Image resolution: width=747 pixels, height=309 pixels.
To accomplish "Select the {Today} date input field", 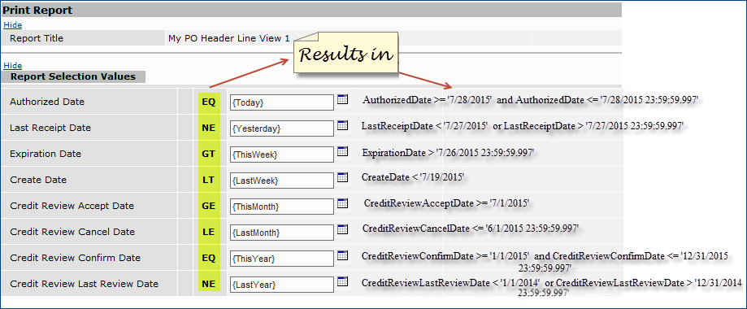I will (x=282, y=102).
